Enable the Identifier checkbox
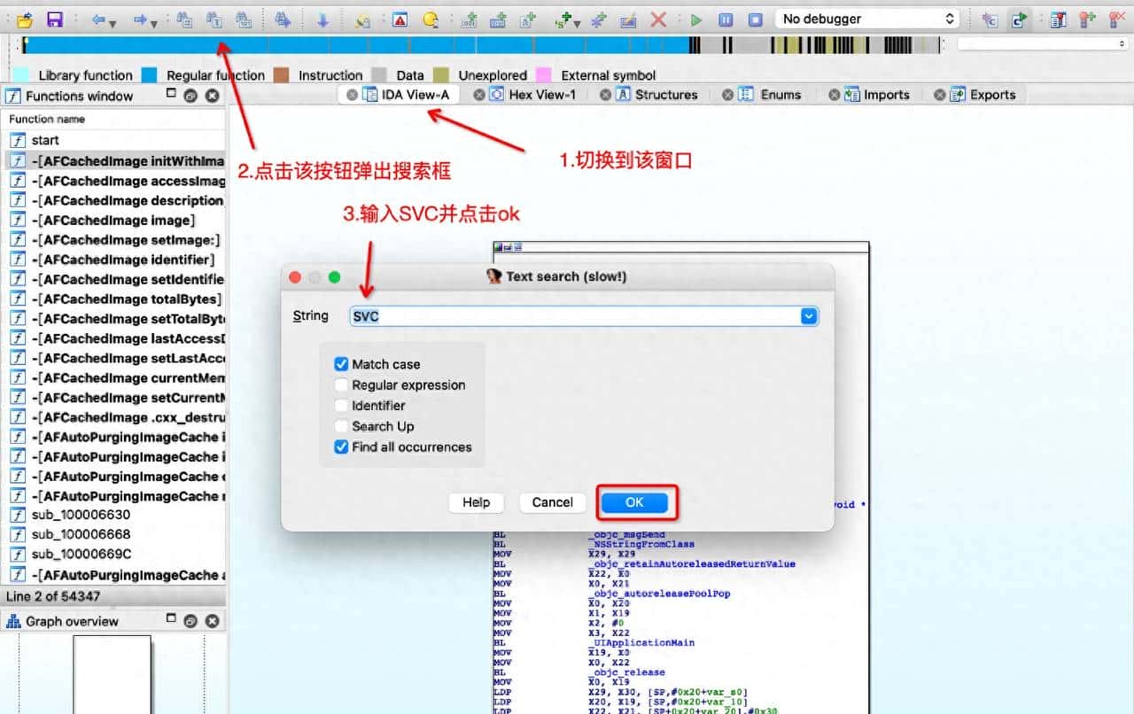This screenshot has height=714, width=1134. (x=341, y=406)
